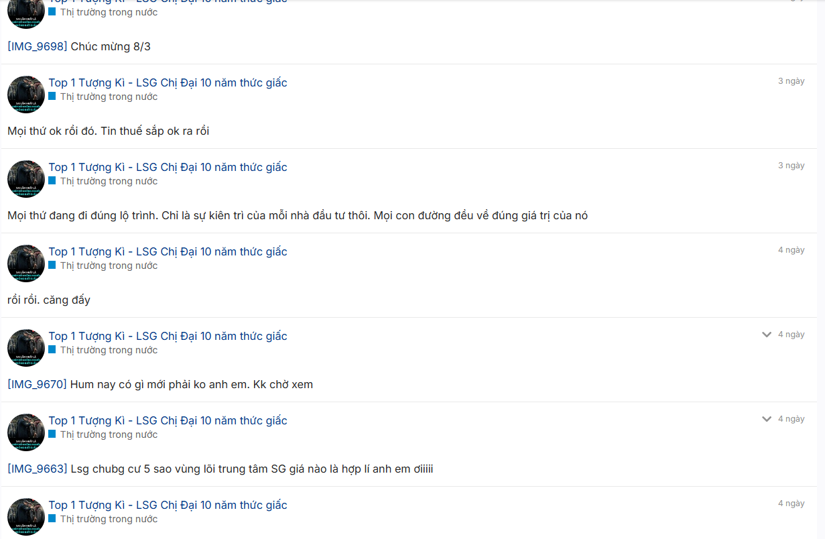The width and height of the screenshot is (825, 539).
Task: Click '3 ngày' timestamp on 'Tin thuế' post
Action: (x=791, y=81)
